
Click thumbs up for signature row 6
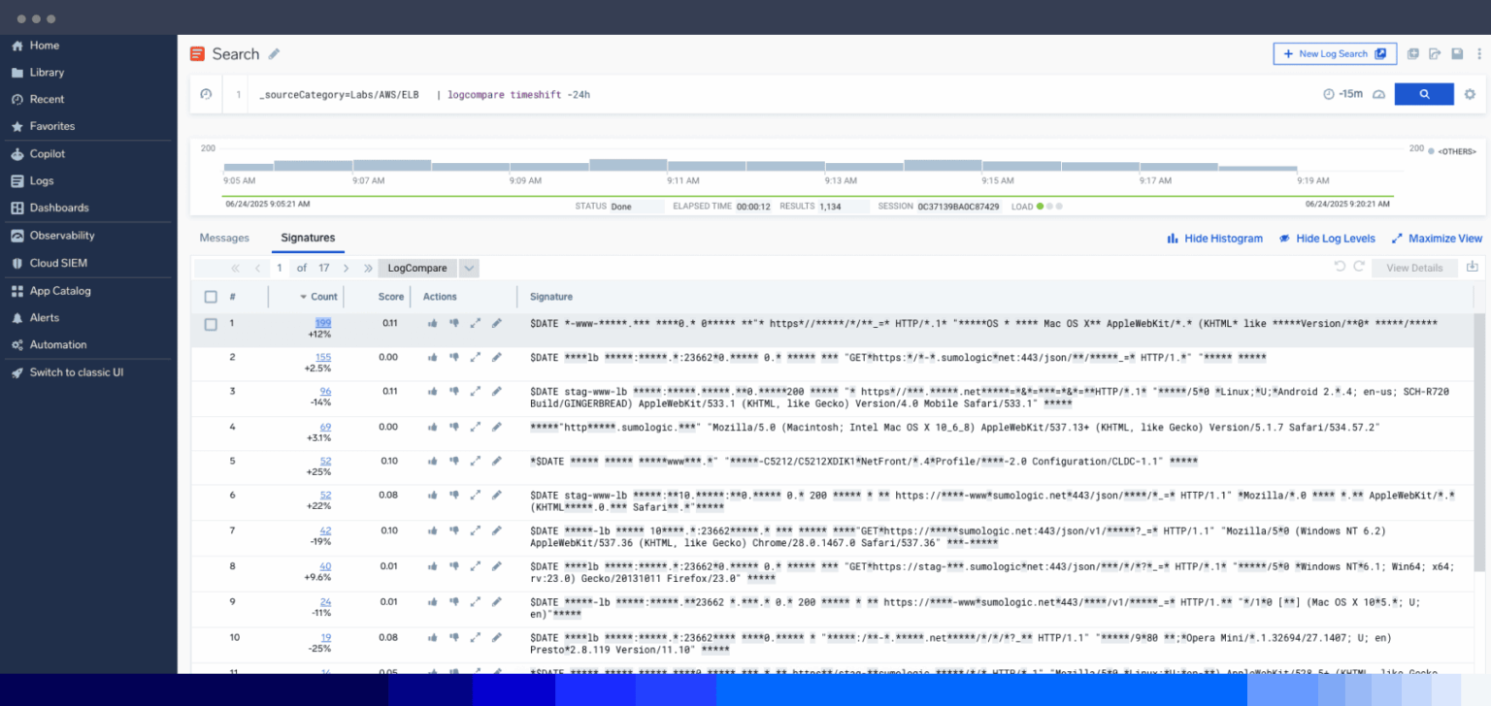[x=432, y=496]
